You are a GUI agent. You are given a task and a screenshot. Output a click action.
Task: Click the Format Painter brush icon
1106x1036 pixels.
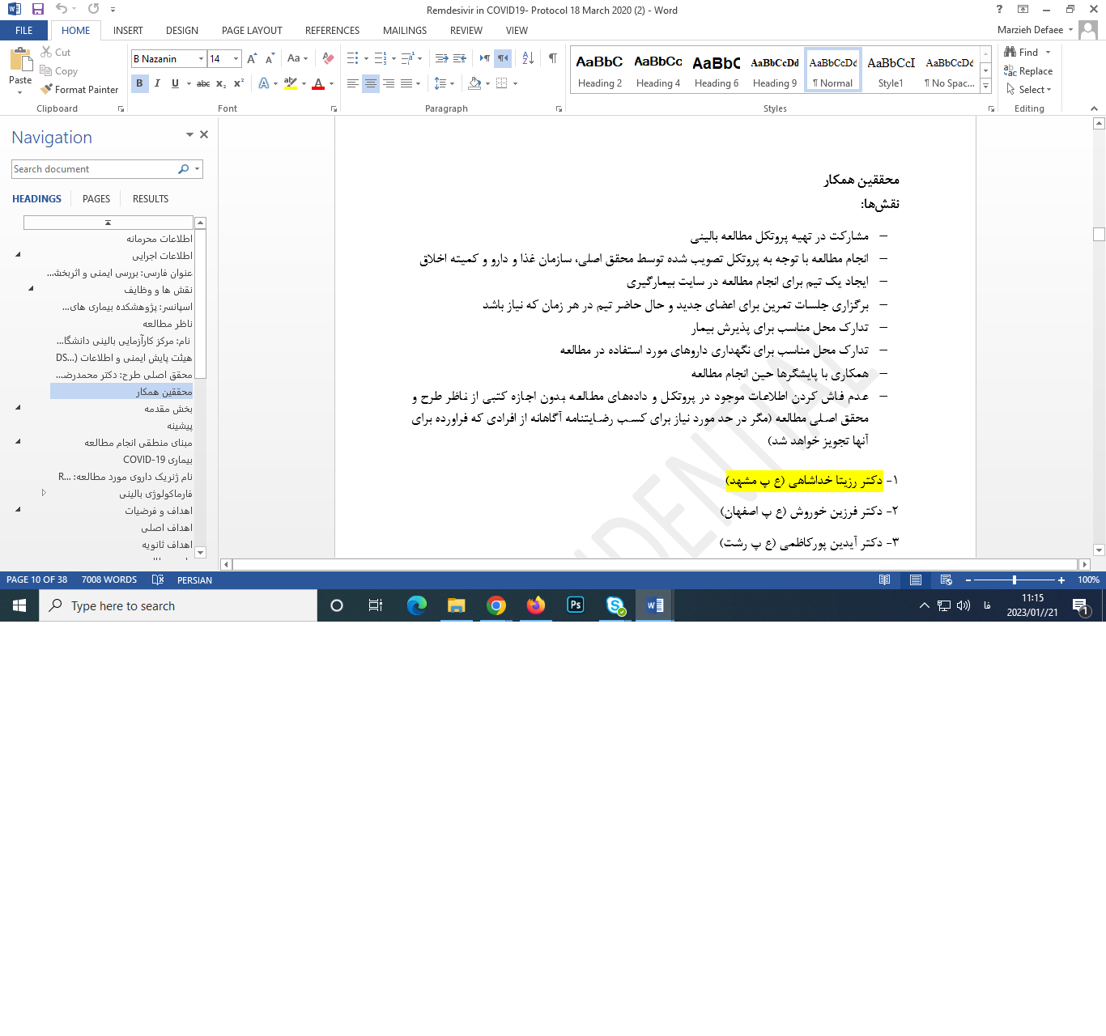click(x=47, y=89)
